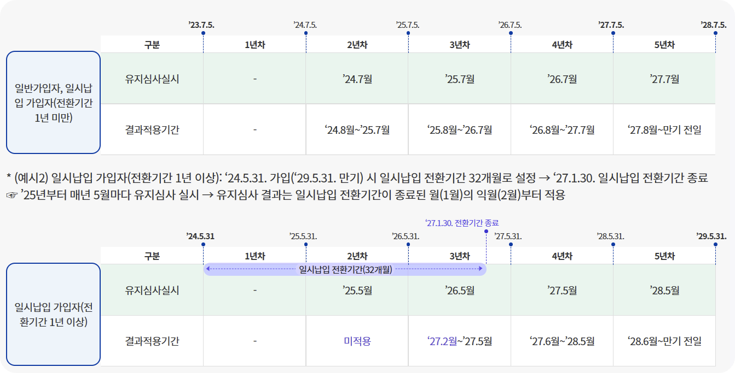Click the (예시2) 일시납입 가입자 explanation line
The height and width of the screenshot is (373, 735).
click(x=357, y=177)
